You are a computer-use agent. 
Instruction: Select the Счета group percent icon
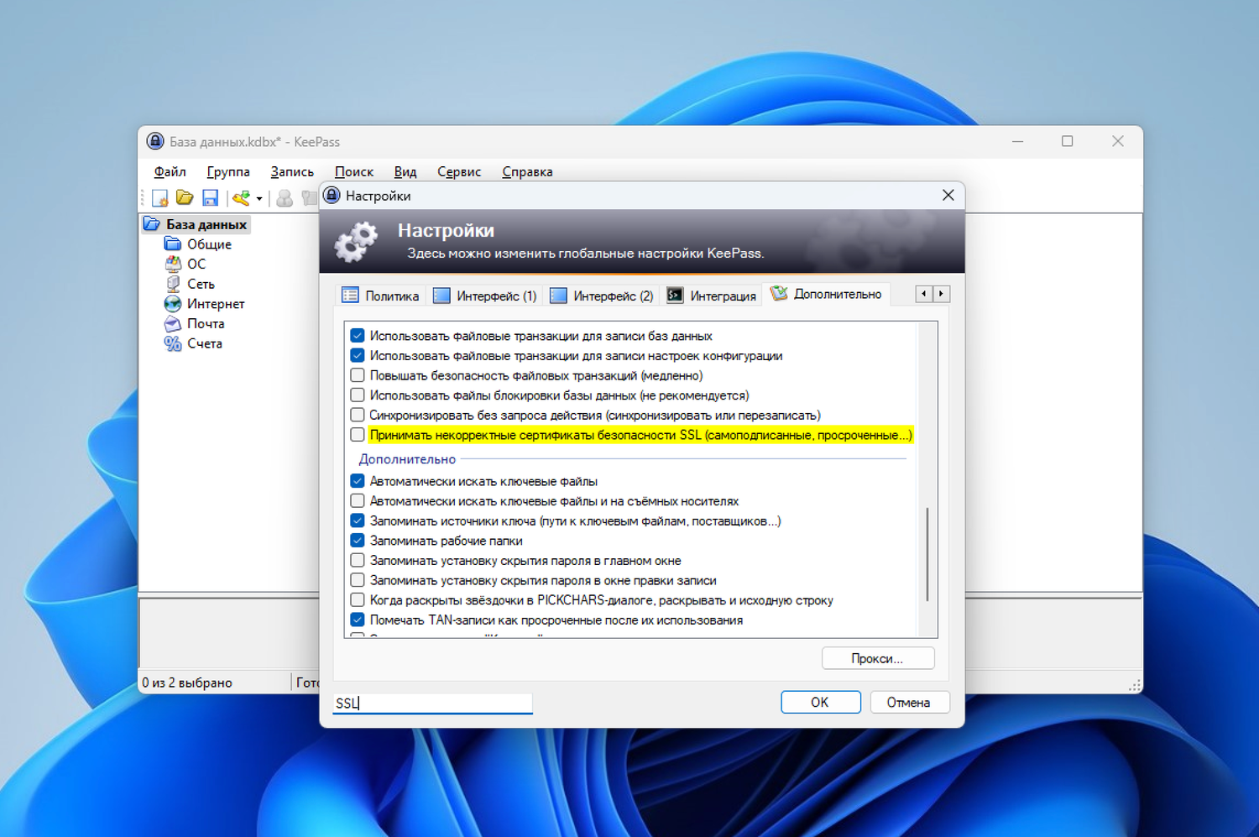tap(173, 343)
